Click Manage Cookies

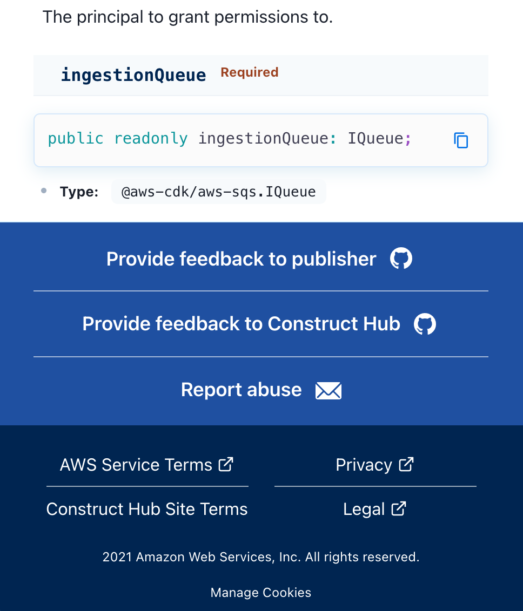260,592
